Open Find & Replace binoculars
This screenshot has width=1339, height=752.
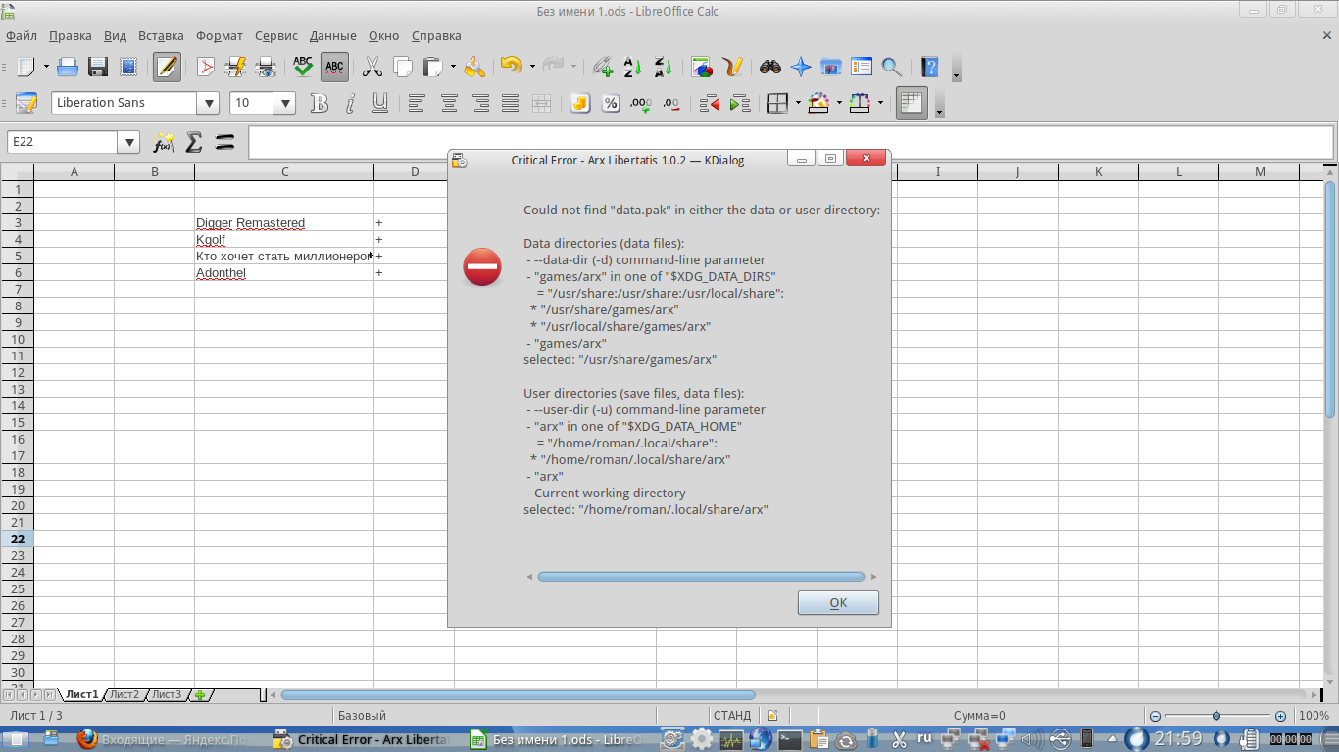click(x=770, y=67)
